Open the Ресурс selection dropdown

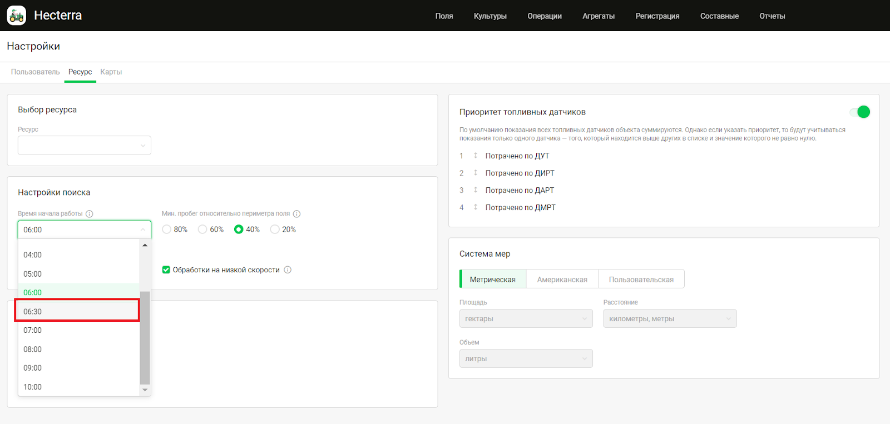(85, 146)
